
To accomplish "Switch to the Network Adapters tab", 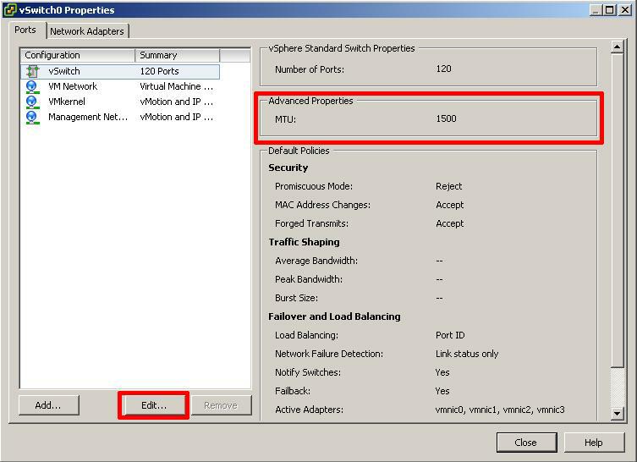I will (87, 31).
